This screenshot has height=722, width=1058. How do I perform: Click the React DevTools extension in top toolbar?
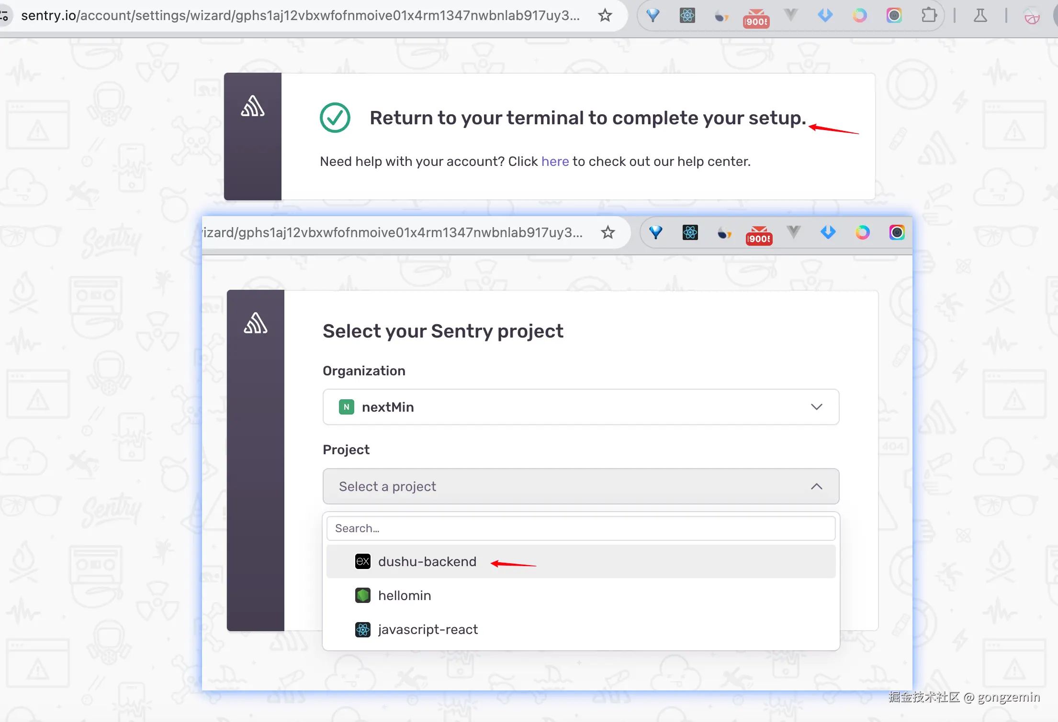(687, 16)
